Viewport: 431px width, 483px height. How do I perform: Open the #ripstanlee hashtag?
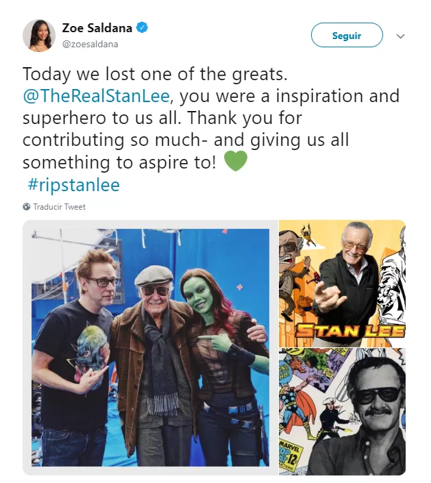pos(73,185)
